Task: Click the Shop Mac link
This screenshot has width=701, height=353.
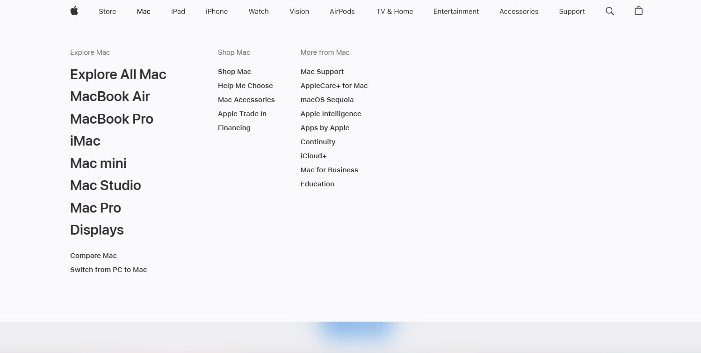Action: (x=234, y=72)
